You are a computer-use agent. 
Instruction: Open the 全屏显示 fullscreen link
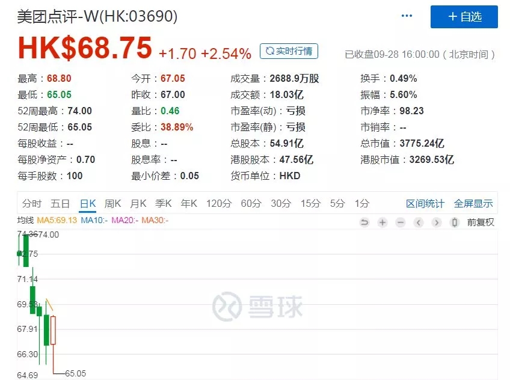click(473, 204)
